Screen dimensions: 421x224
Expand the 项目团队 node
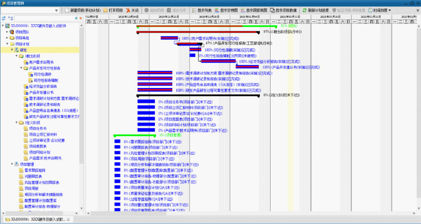7,32
